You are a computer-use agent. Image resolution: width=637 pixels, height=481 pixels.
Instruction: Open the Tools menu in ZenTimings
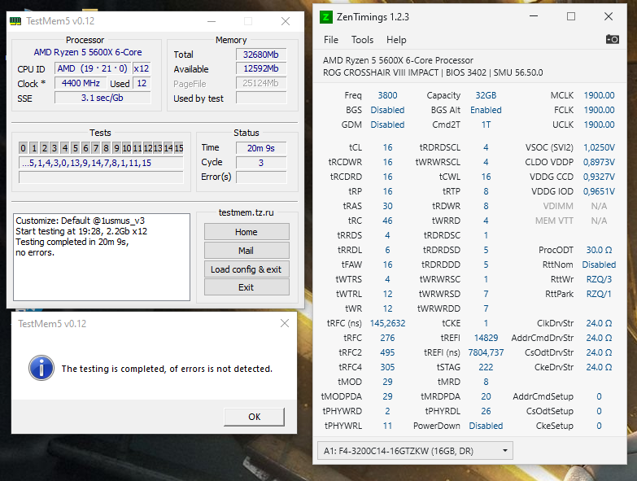click(x=362, y=40)
